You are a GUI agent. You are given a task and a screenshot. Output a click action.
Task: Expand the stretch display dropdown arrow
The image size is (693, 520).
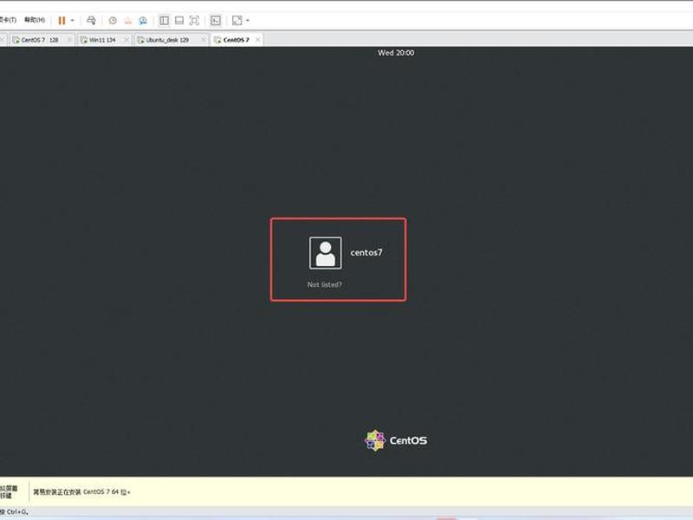pos(248,20)
